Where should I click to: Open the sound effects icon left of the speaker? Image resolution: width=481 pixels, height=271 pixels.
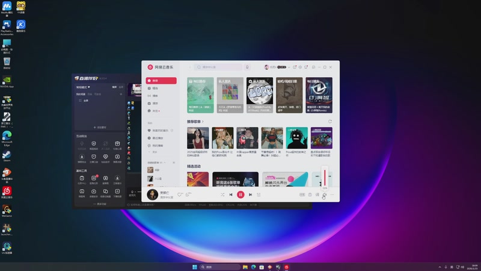317,195
